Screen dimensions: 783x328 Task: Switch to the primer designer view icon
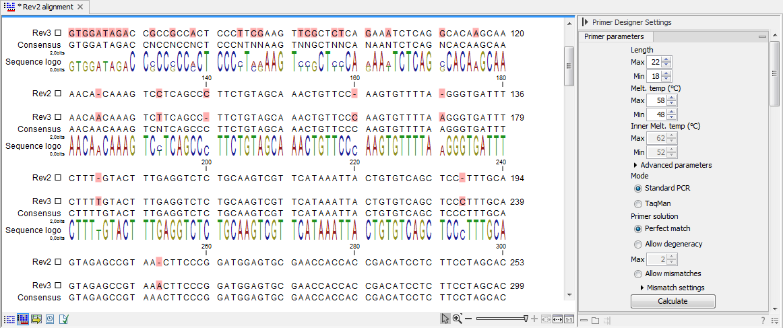pos(23,319)
